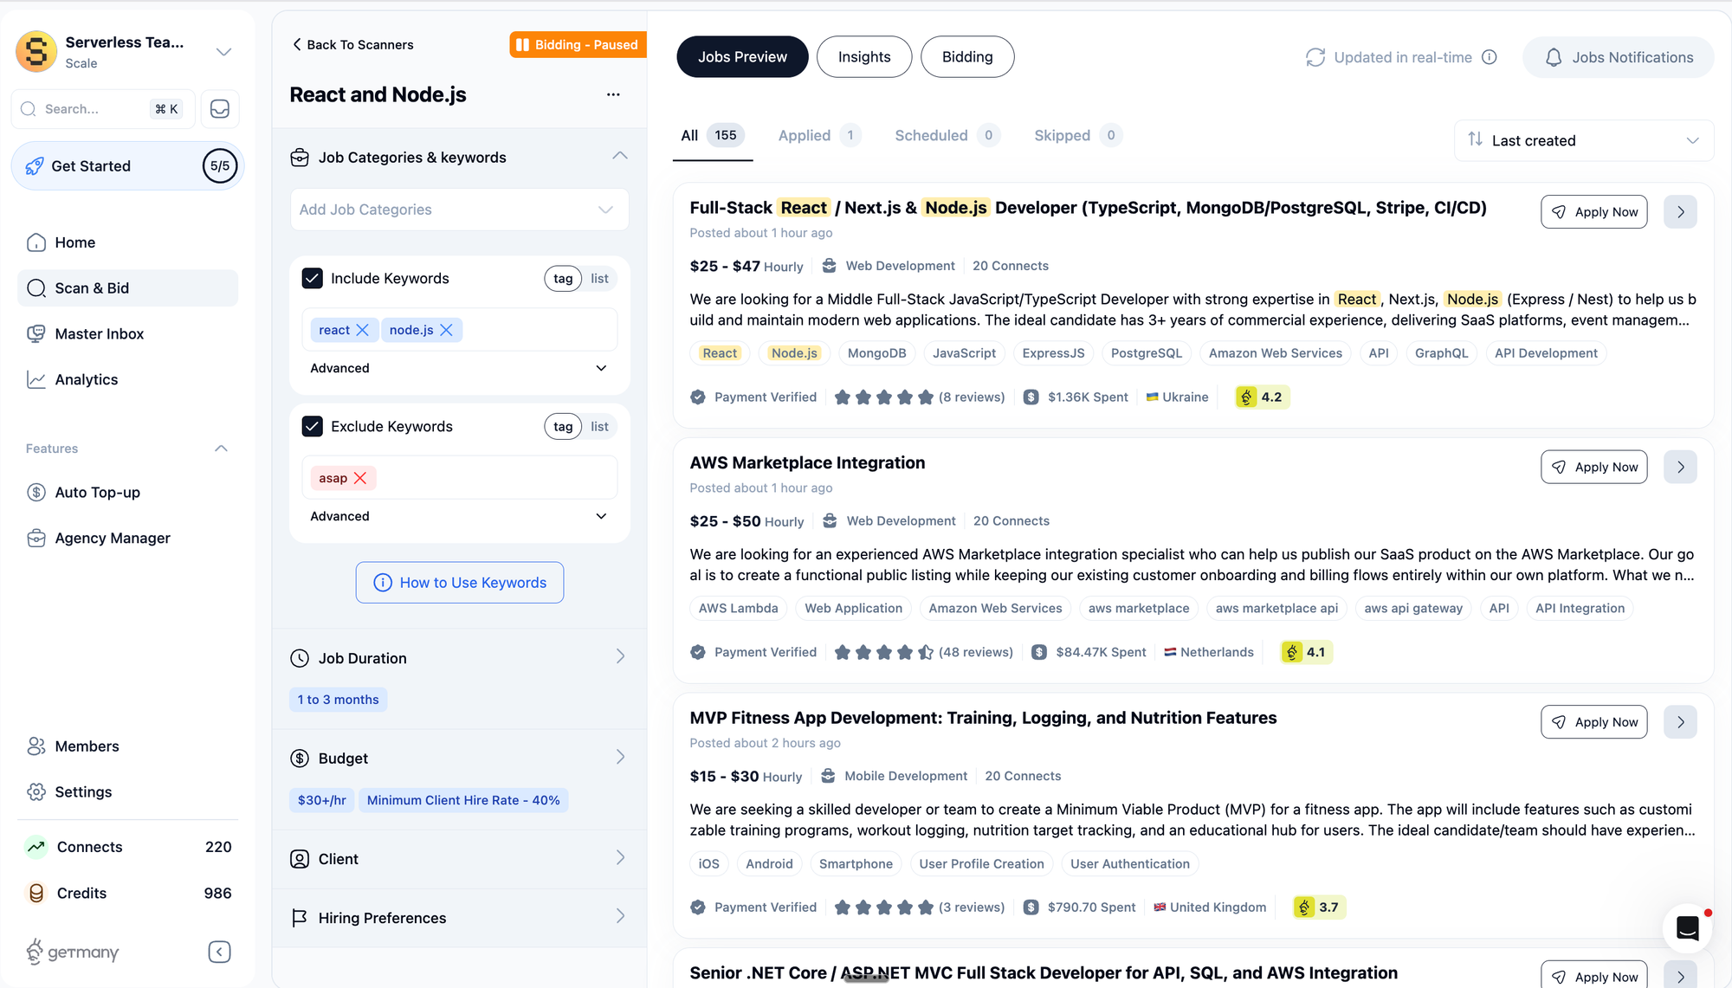Switch to the Insights tab
The height and width of the screenshot is (988, 1732).
click(x=863, y=57)
